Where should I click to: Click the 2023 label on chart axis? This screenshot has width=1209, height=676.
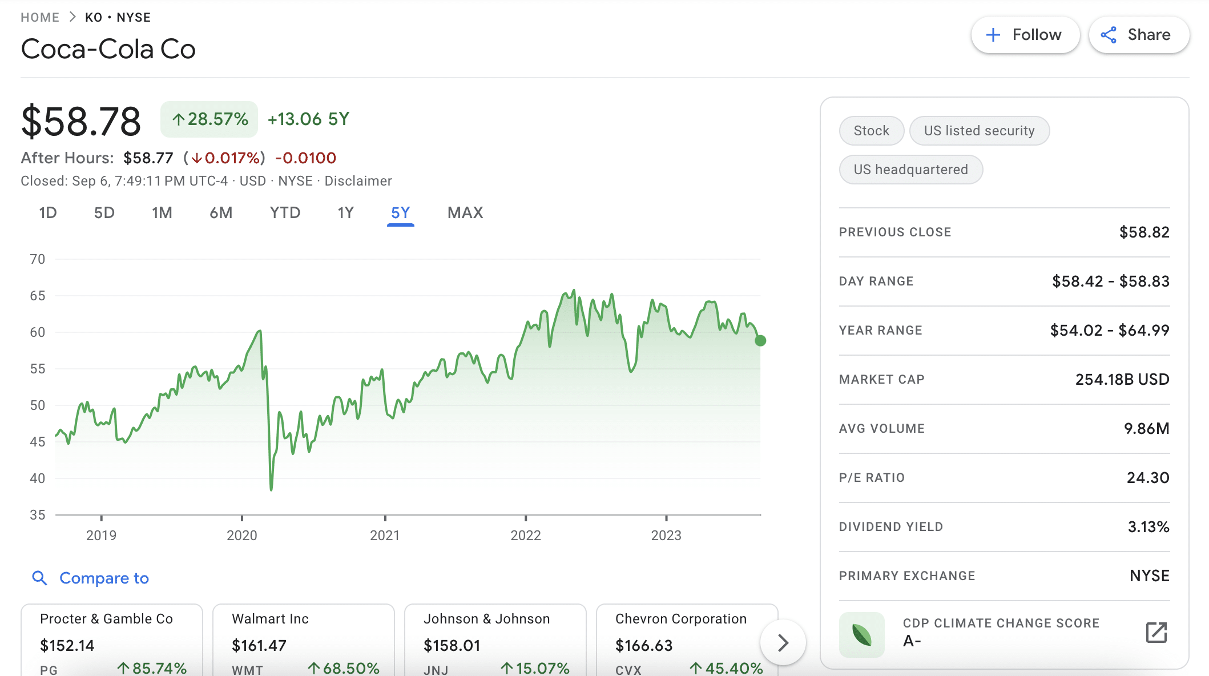click(666, 536)
